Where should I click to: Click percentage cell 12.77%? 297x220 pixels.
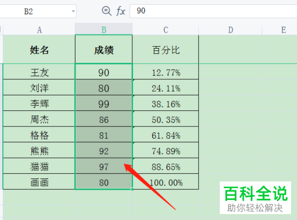tap(166, 72)
